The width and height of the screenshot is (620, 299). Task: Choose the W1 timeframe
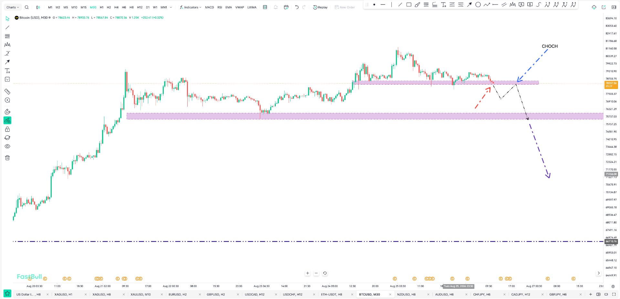click(x=155, y=7)
